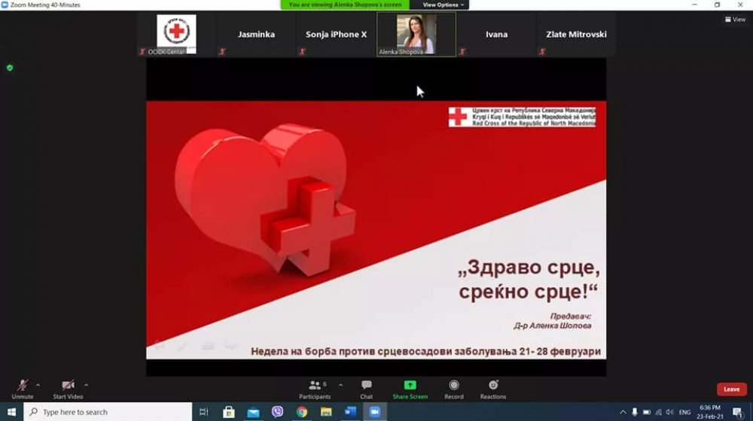Unmute the microphone

(x=23, y=386)
